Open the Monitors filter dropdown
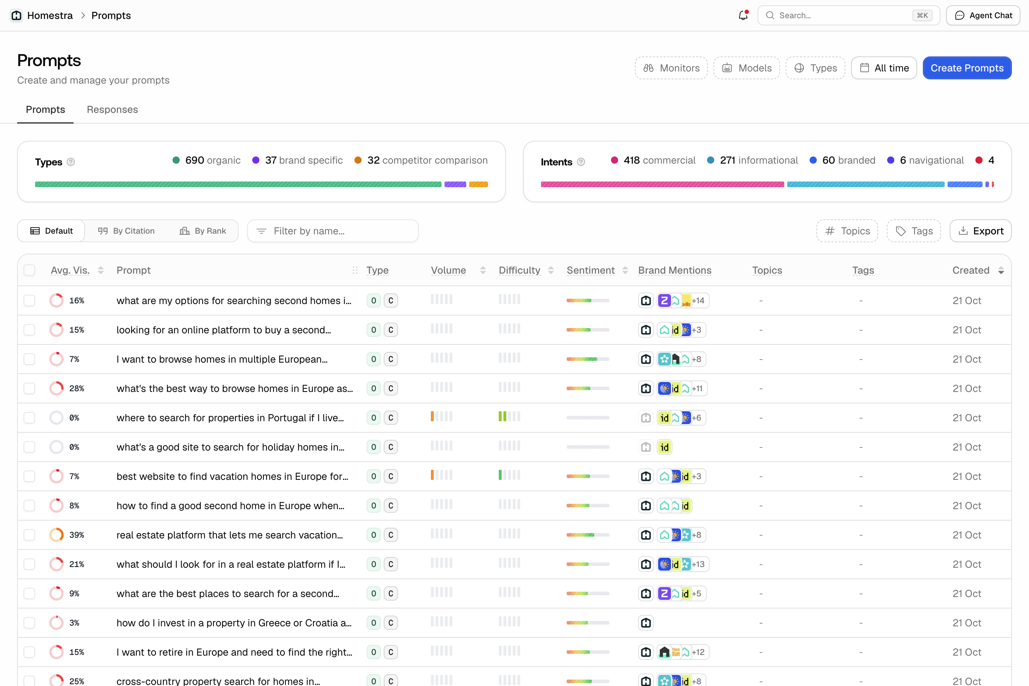Image resolution: width=1029 pixels, height=686 pixels. pyautogui.click(x=671, y=68)
